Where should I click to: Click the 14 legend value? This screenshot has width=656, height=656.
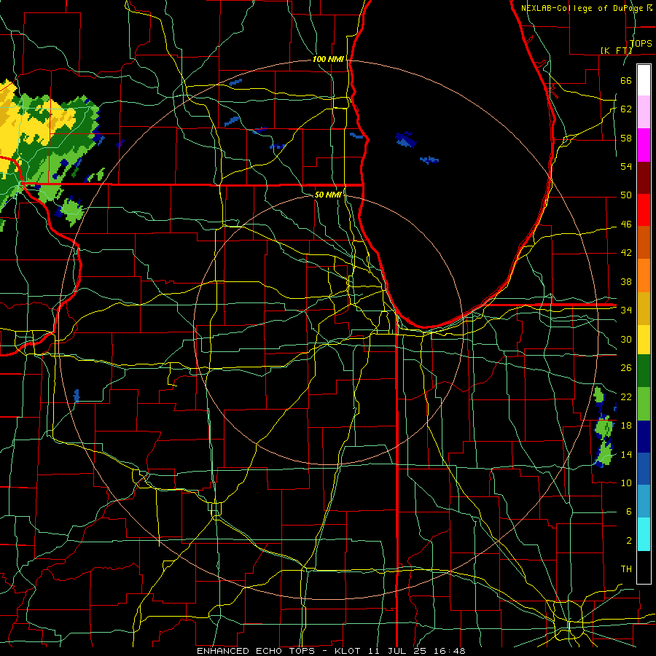(626, 454)
